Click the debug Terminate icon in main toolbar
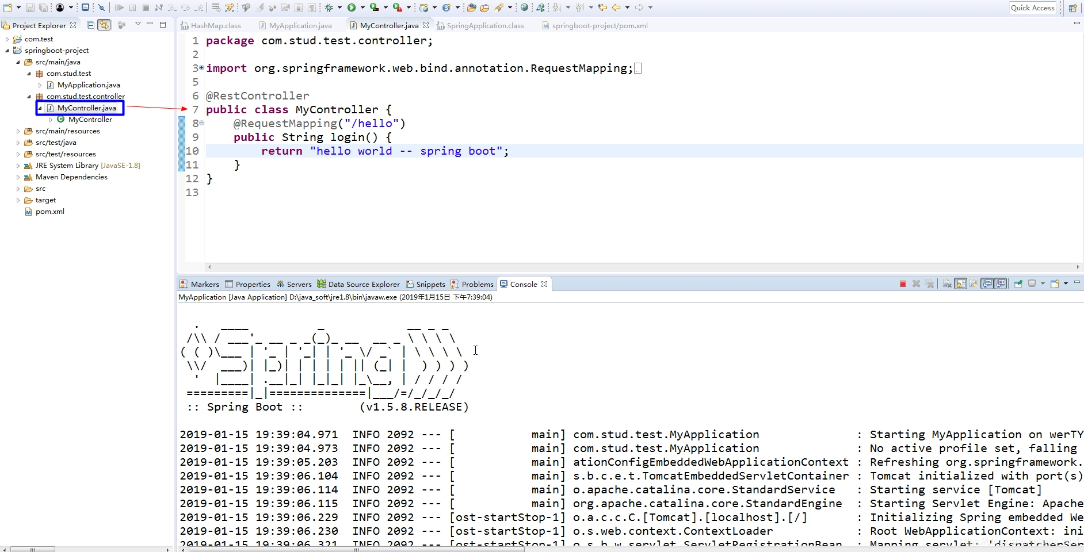The height and width of the screenshot is (552, 1084). [146, 7]
